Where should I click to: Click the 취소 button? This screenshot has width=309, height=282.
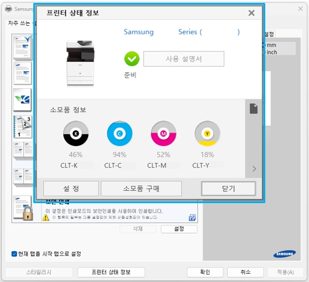tap(245, 272)
